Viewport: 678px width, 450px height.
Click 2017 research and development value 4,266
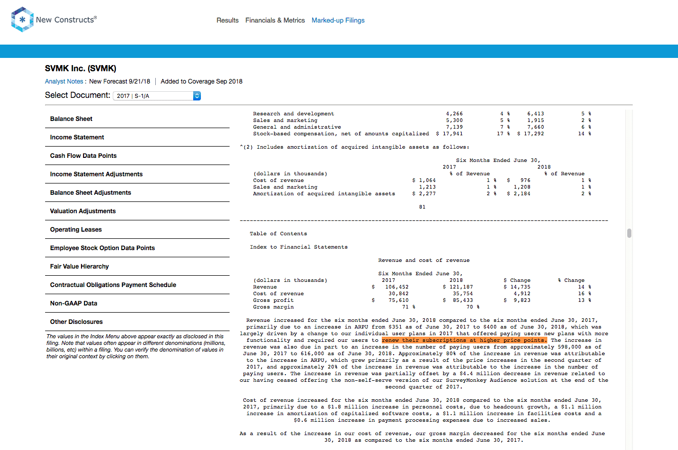455,114
